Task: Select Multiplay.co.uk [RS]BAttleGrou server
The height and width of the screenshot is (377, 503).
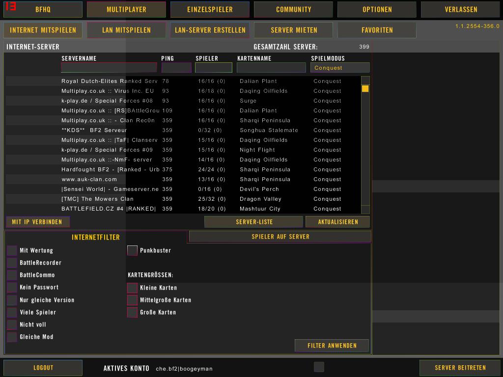Action: tap(183, 110)
